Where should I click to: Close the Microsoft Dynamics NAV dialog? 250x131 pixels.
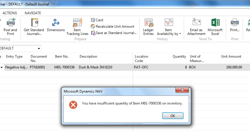pos(182,90)
